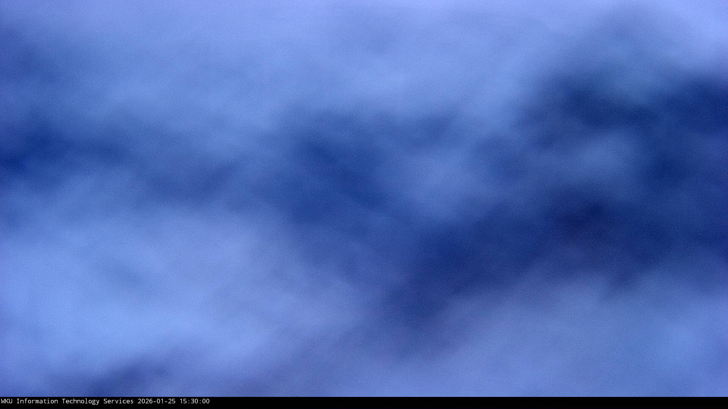
Task: Click the "WKU" text in the caption bar
Action: pyautogui.click(x=6, y=401)
